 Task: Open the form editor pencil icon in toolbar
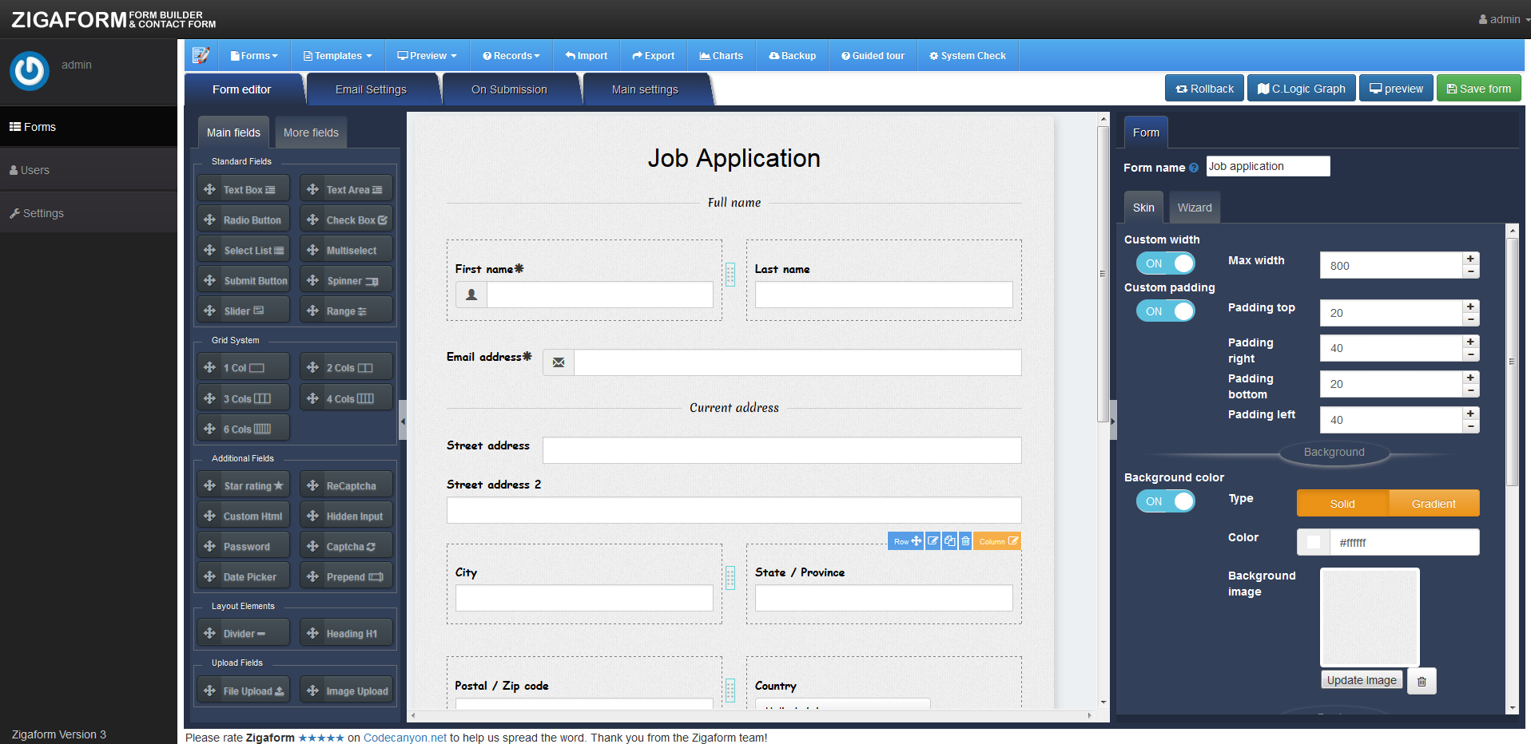click(201, 54)
